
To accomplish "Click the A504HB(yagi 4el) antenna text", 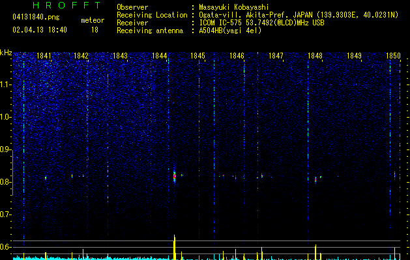I will (x=230, y=31).
